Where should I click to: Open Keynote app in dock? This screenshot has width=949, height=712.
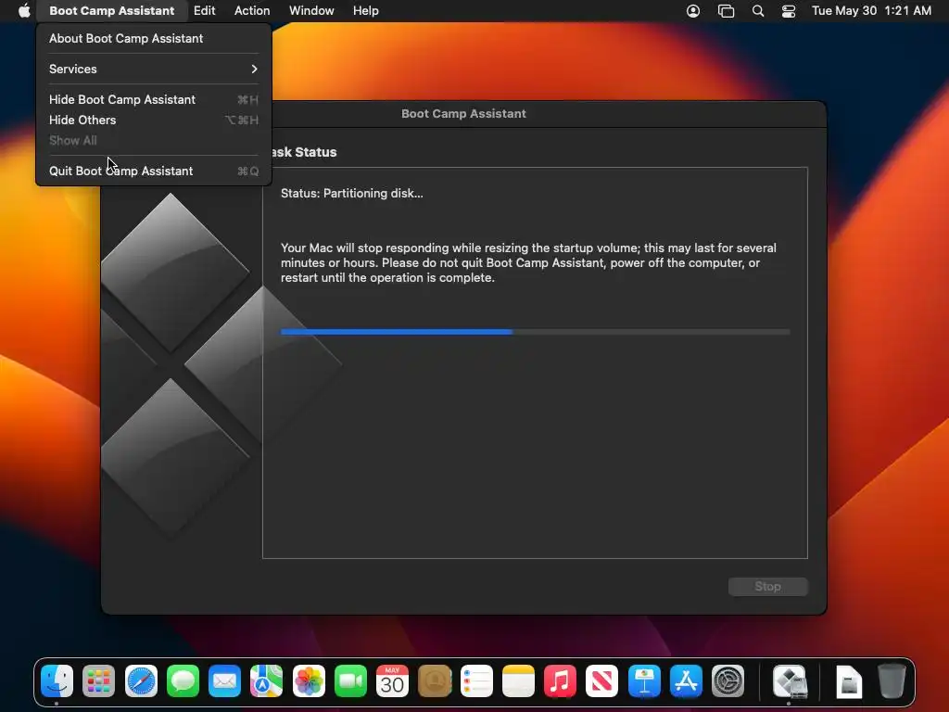(644, 681)
